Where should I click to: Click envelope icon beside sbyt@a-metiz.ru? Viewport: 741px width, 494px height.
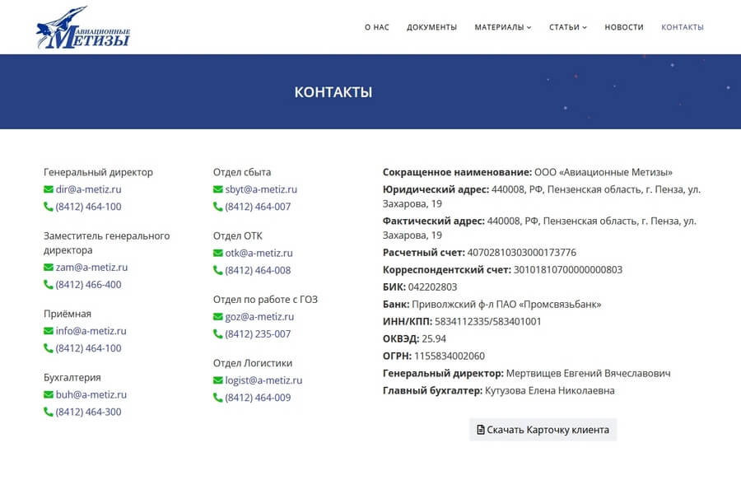[x=218, y=189]
